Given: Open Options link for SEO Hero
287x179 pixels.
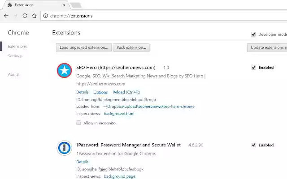Looking at the screenshot, I should point(100,92).
